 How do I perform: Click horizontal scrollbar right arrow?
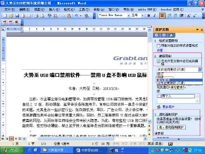coord(145,139)
